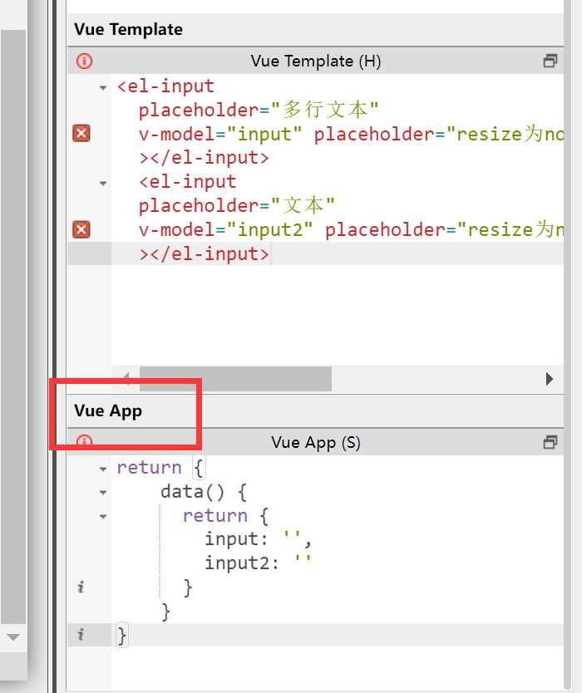Viewport: 582px width, 693px height.
Task: Click the v-model="input2" attribute text
Action: coord(225,230)
